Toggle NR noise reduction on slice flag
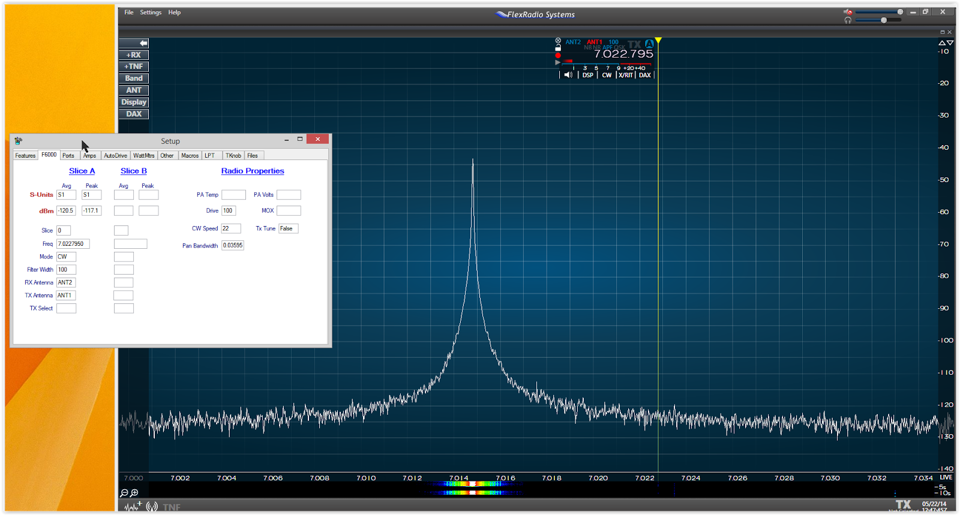 (x=596, y=47)
